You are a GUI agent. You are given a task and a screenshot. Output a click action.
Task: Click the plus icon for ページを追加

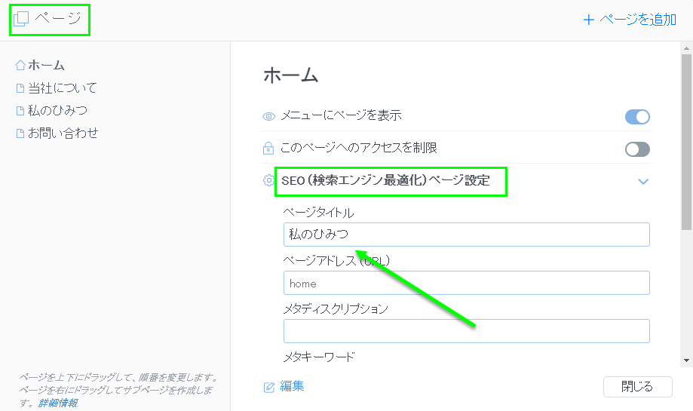(x=589, y=20)
